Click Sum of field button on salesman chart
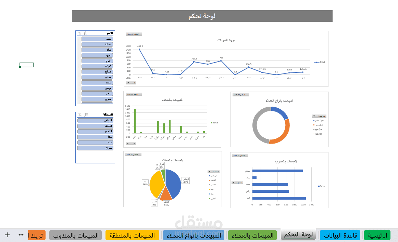The image size is (398, 242). pyautogui.click(x=240, y=156)
